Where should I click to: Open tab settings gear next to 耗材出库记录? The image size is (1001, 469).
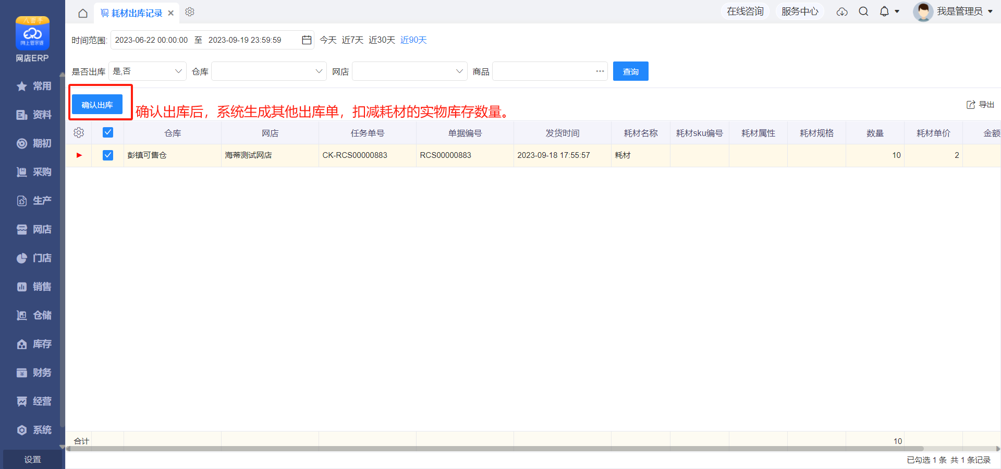[x=190, y=12]
